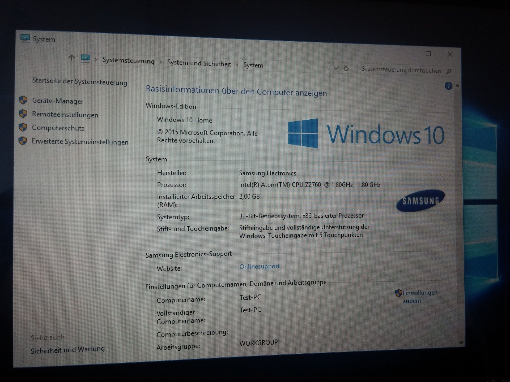This screenshot has height=382, width=510.
Task: Minimize the System window
Action: pyautogui.click(x=406, y=53)
